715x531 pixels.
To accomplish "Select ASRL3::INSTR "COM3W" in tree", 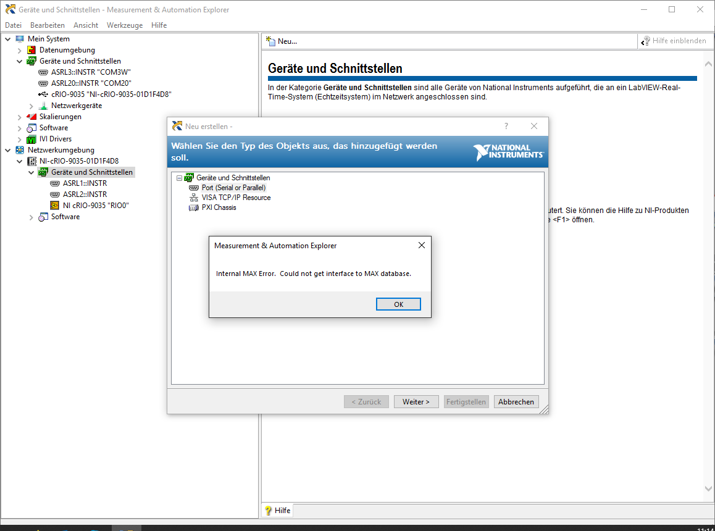I will tap(91, 72).
